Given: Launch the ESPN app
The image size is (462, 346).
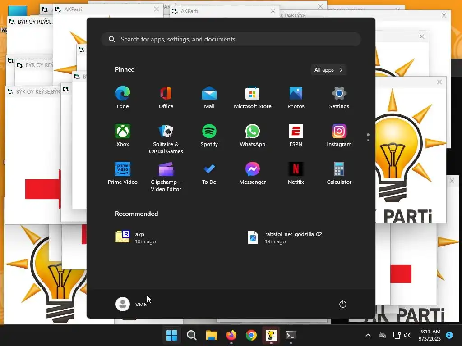Looking at the screenshot, I should click(x=296, y=136).
